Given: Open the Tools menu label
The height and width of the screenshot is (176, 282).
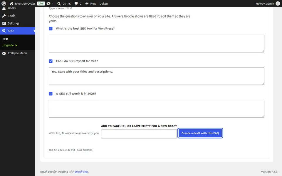Looking at the screenshot, I should (x=11, y=16).
